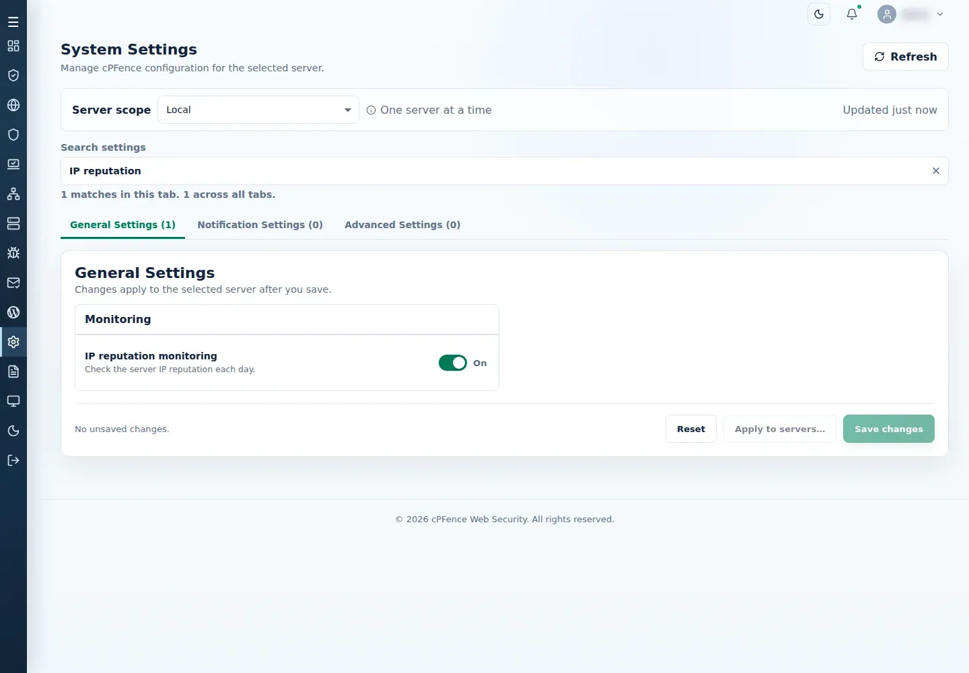Click the Reset button
This screenshot has width=969, height=673.
click(691, 429)
